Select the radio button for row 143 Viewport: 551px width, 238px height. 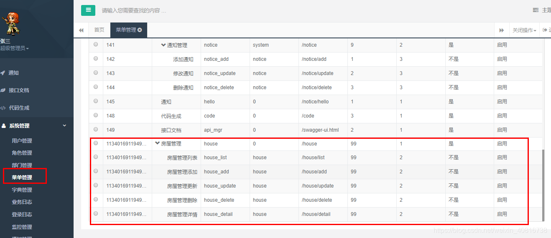96,73
